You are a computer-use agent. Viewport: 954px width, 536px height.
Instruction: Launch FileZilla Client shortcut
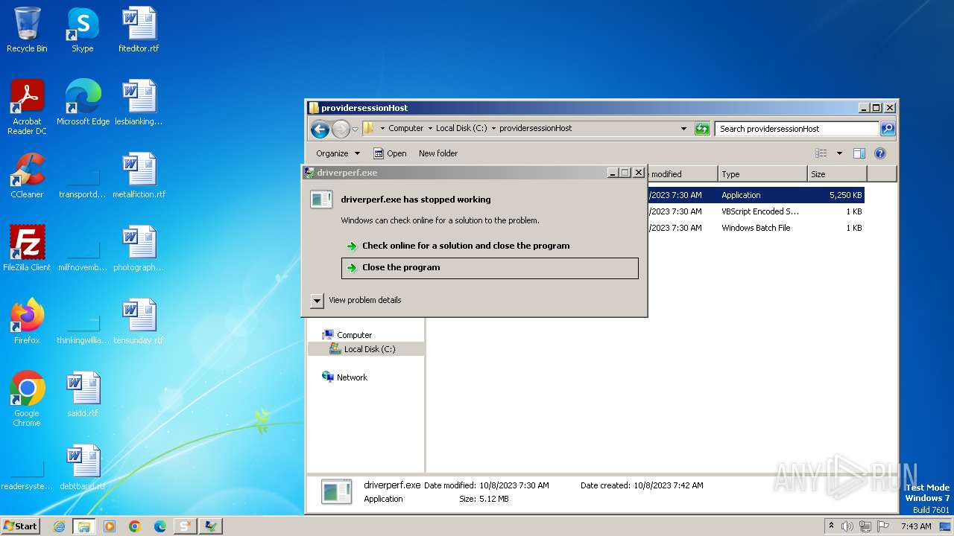(27, 249)
